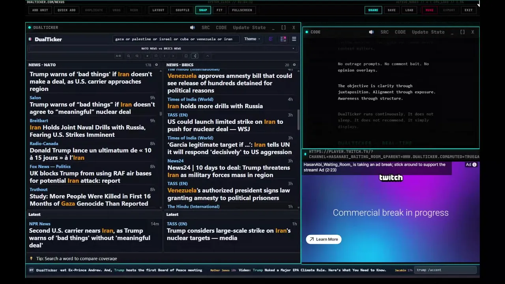Click the double chevron up icon
This screenshot has height=284, width=505.
(156, 56)
